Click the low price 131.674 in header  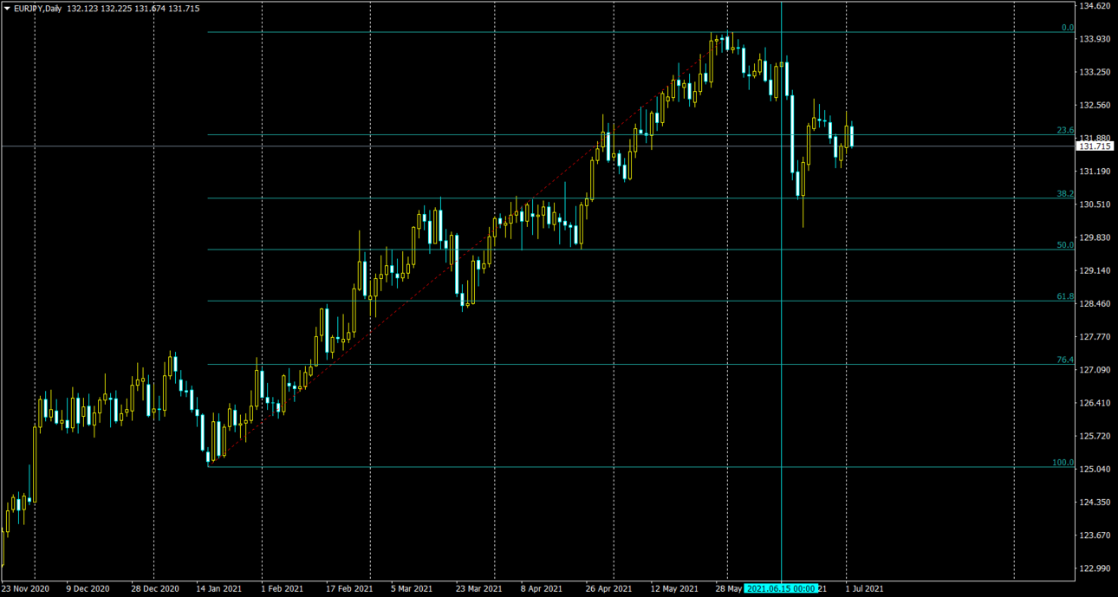pos(151,8)
